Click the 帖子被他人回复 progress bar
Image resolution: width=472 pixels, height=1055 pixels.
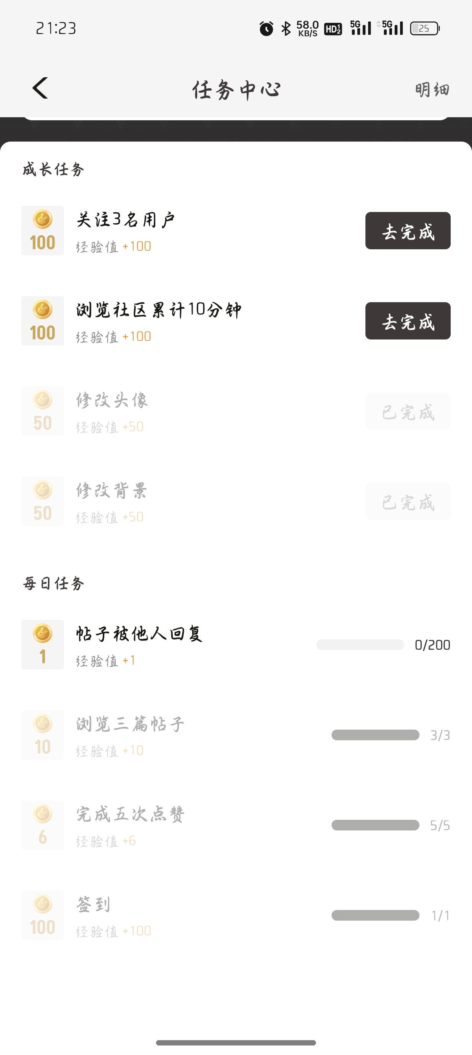coord(360,645)
